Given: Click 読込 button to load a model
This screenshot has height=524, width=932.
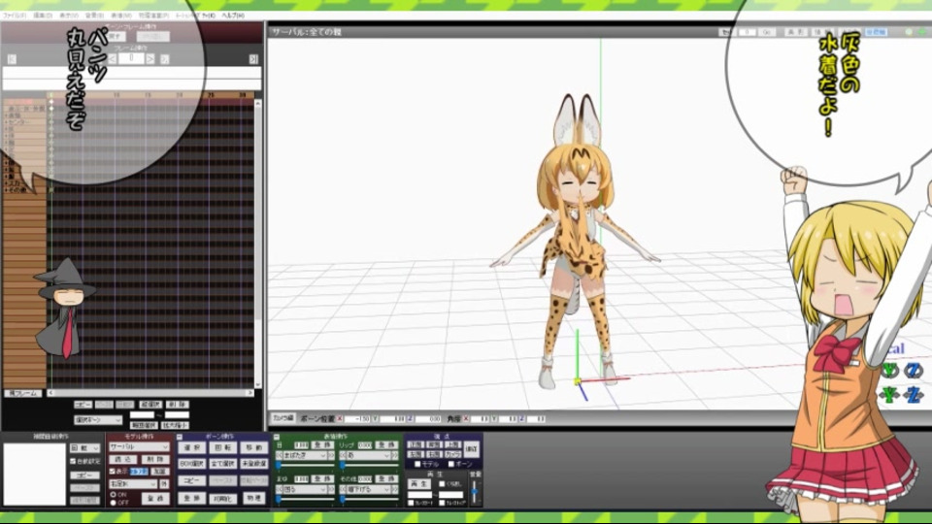Looking at the screenshot, I should coord(123,459).
